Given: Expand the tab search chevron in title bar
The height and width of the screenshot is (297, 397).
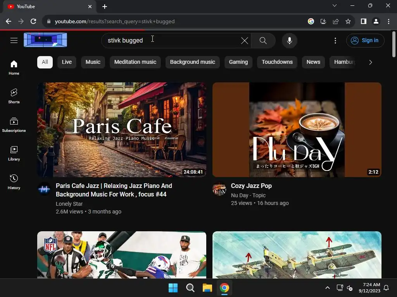Looking at the screenshot, I should [335, 5].
